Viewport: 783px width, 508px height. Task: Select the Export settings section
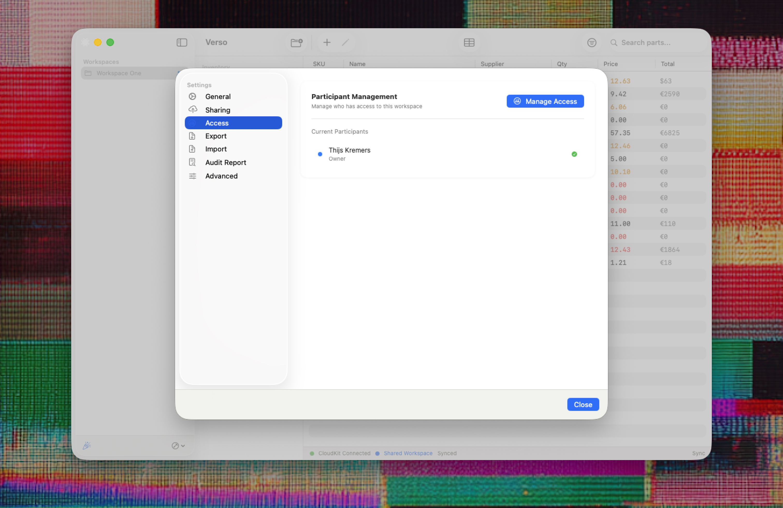tap(215, 136)
